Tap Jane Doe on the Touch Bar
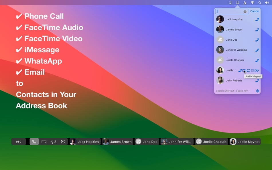 147,142
